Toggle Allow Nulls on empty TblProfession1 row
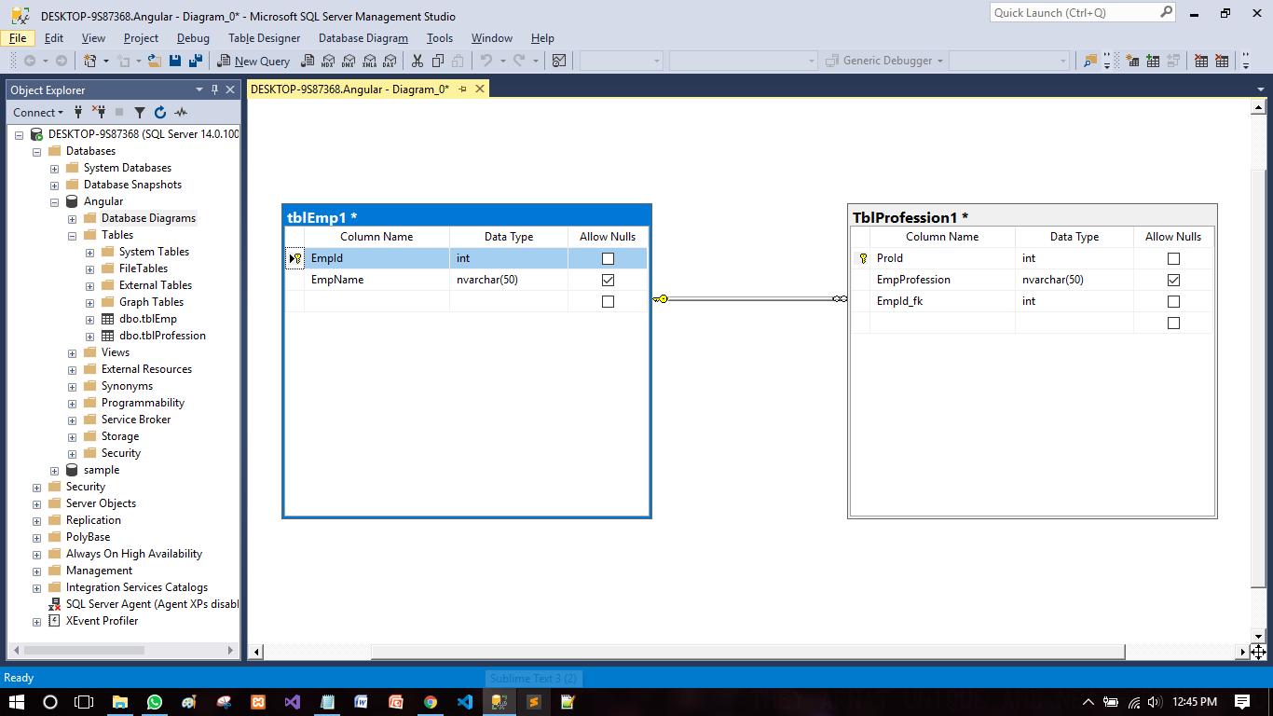 click(x=1173, y=323)
